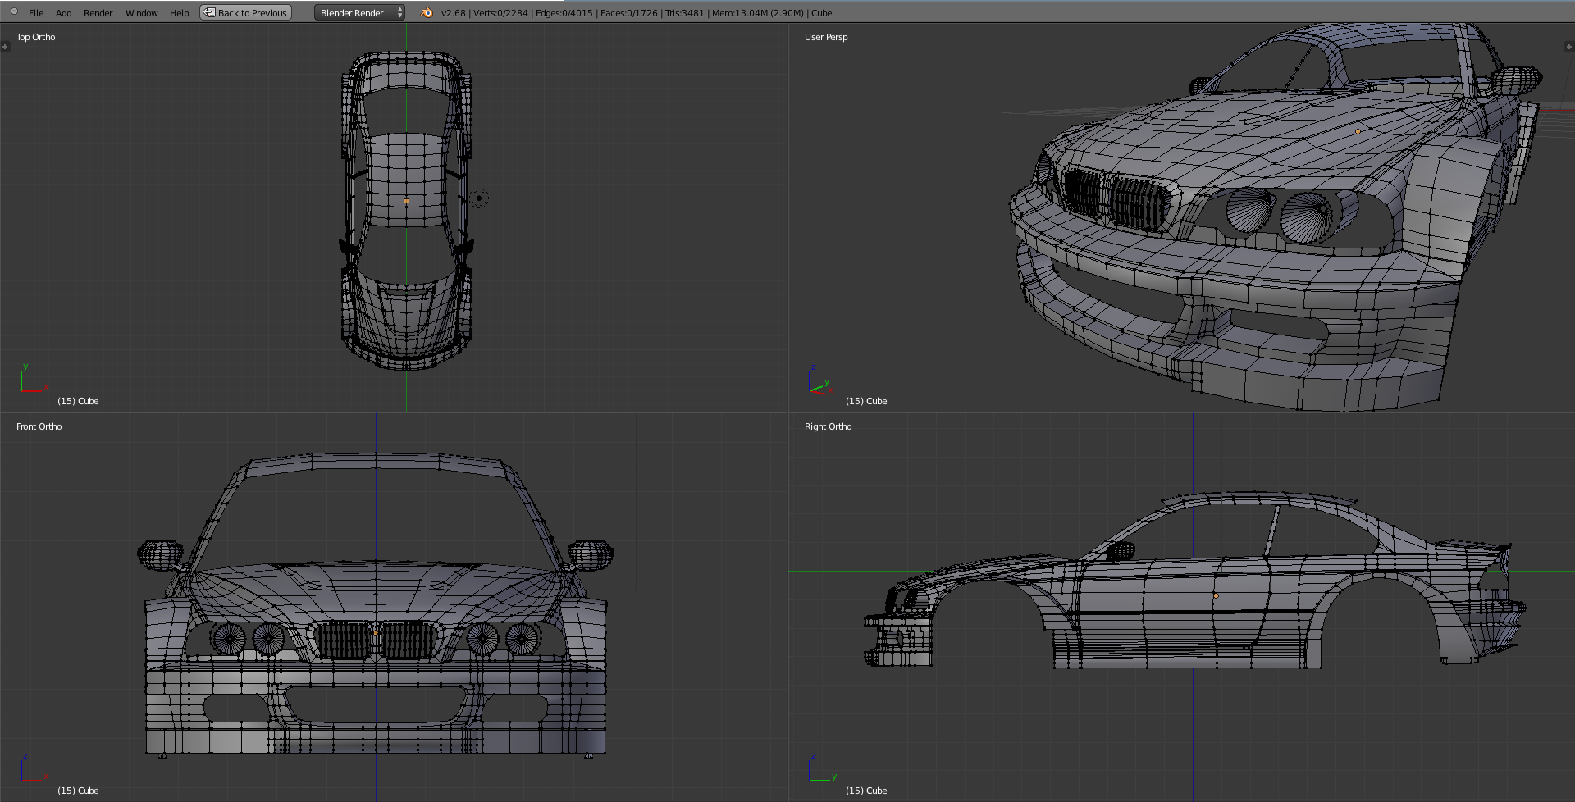Click the Blender logo icon in header
Viewport: 1575px width, 802px height.
(427, 12)
